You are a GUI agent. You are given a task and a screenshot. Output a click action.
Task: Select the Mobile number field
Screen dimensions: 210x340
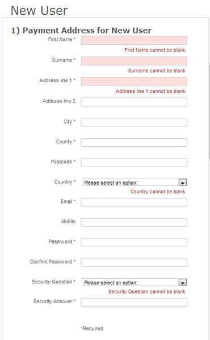[x=134, y=222]
